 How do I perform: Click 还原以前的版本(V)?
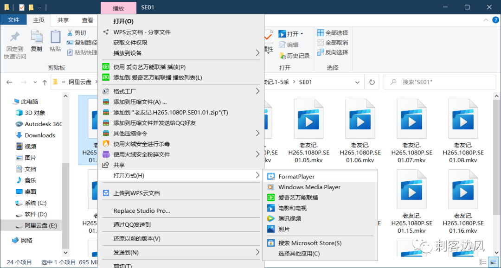click(x=181, y=239)
